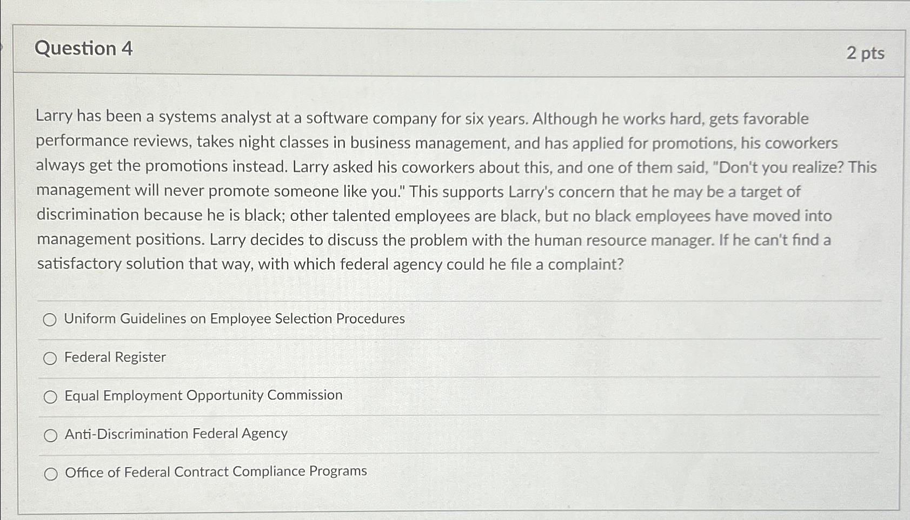Click the Question 4 header
Image resolution: width=910 pixels, height=520 pixels.
click(x=84, y=50)
